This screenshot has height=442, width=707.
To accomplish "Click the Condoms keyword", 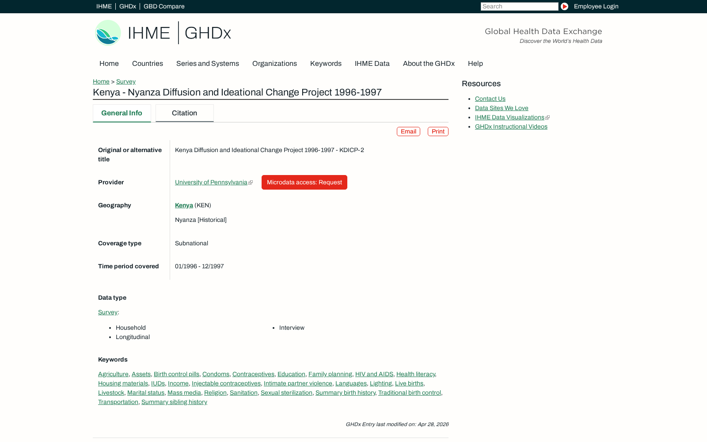I will [216, 374].
